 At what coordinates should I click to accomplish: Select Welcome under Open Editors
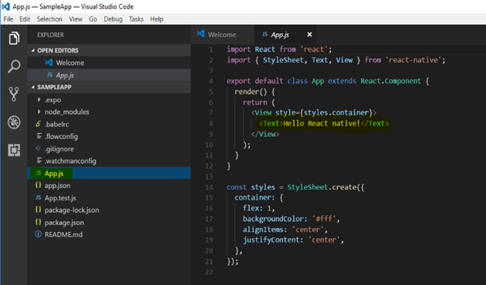(109, 62)
